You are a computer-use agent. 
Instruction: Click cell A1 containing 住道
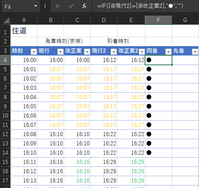[24, 31]
